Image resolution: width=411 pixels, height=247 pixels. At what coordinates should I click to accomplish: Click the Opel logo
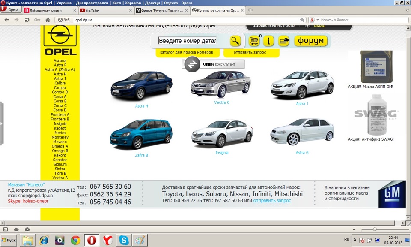click(60, 41)
